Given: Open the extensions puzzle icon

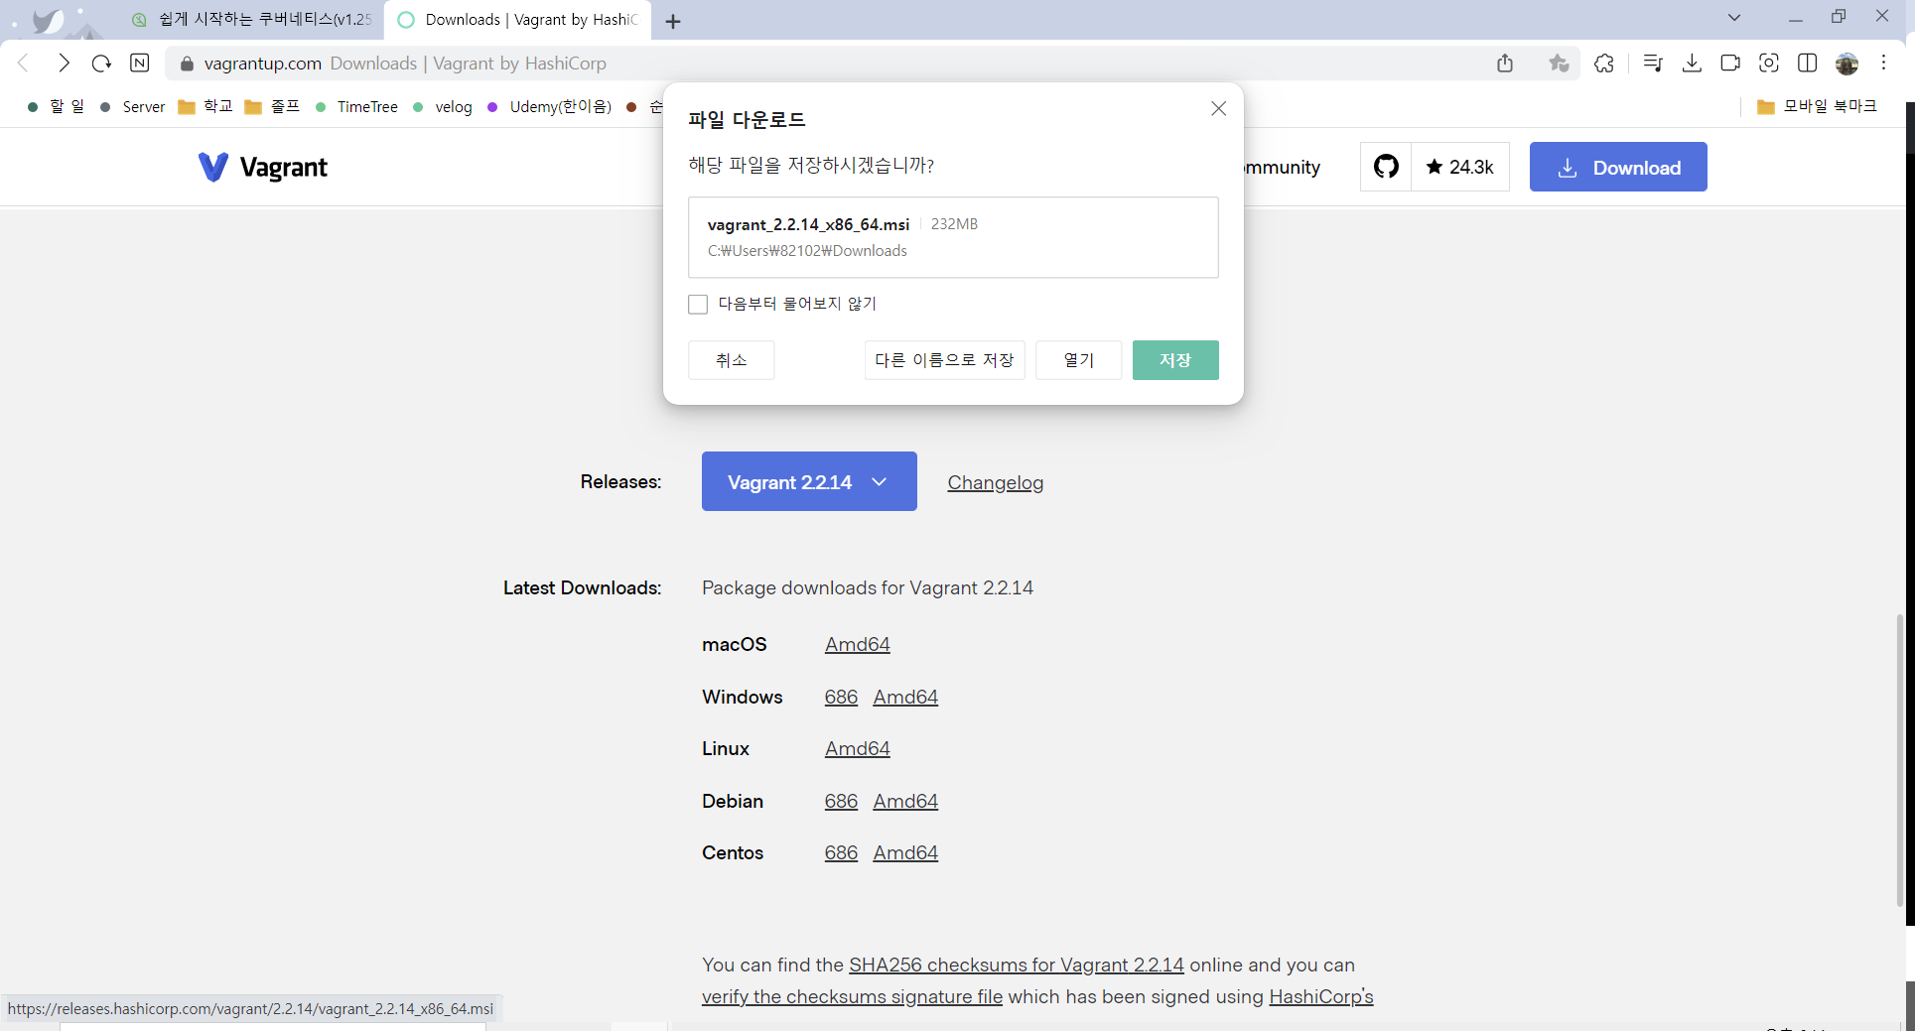Looking at the screenshot, I should 1604,64.
